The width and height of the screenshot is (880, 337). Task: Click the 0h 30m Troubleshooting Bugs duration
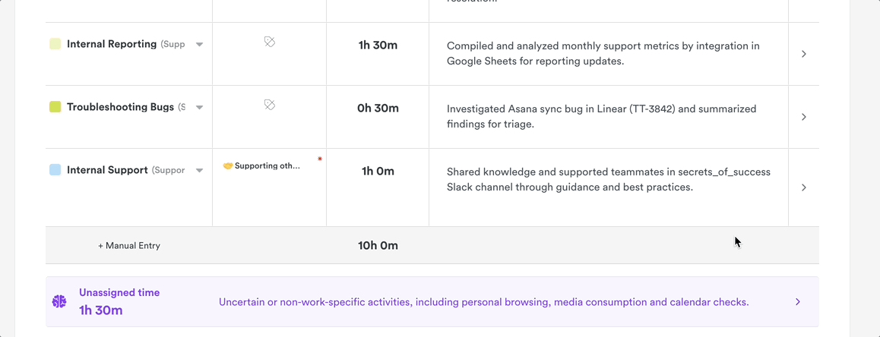pos(378,108)
